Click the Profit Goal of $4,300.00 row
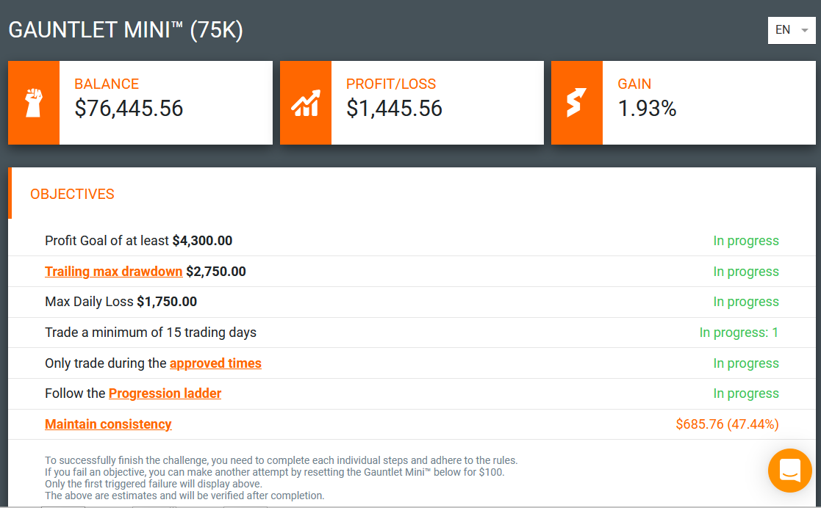Viewport: 821px width, 508px height. [x=412, y=241]
